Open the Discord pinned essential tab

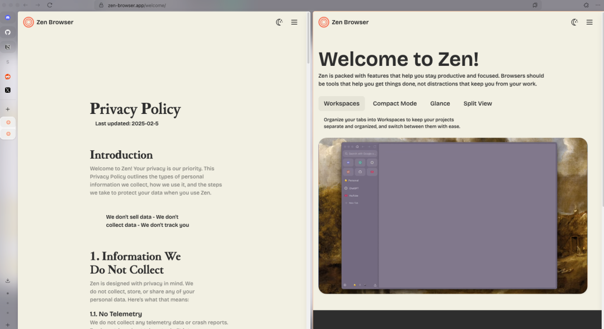tap(8, 17)
